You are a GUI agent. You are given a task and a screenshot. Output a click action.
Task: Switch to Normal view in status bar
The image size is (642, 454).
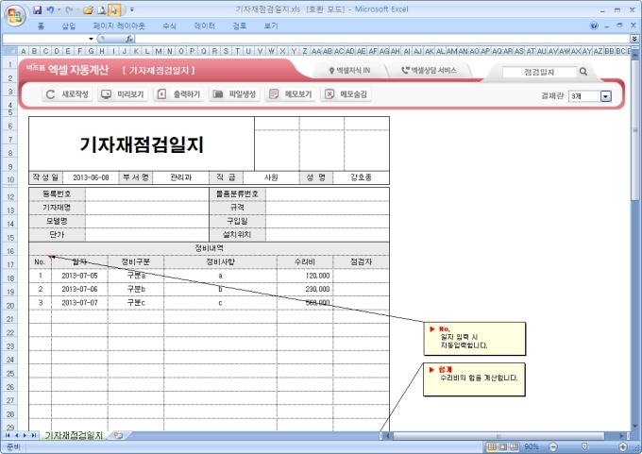pos(491,446)
